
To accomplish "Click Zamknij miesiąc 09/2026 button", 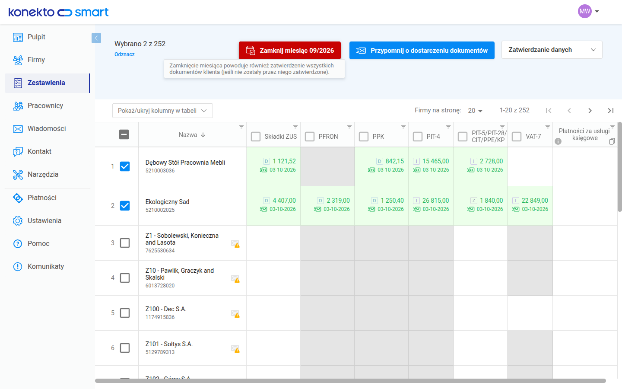I will click(x=290, y=51).
